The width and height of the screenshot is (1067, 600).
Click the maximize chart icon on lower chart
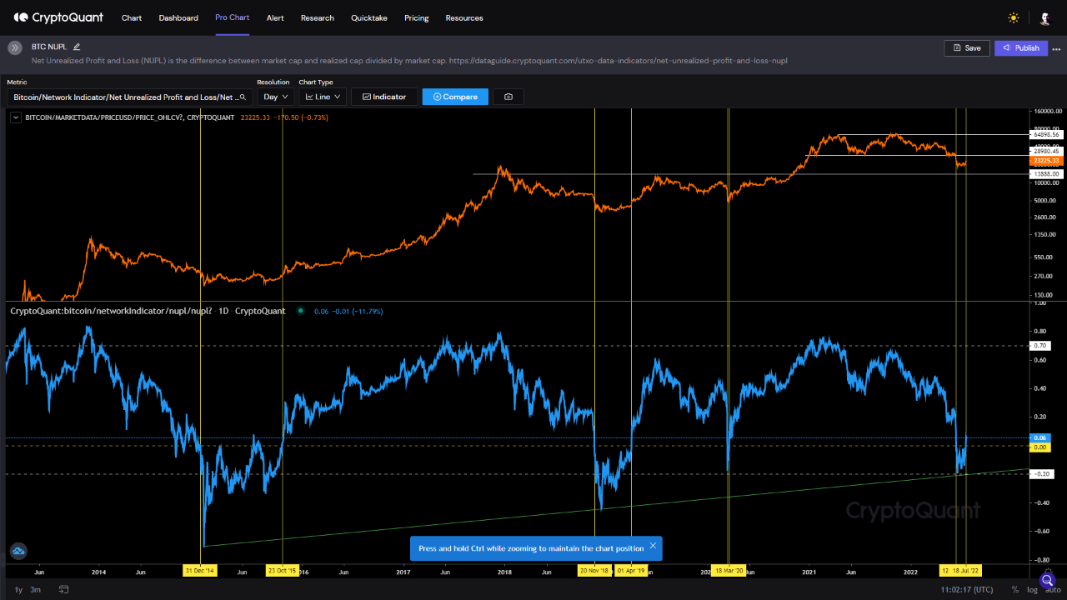pyautogui.click(x=18, y=551)
